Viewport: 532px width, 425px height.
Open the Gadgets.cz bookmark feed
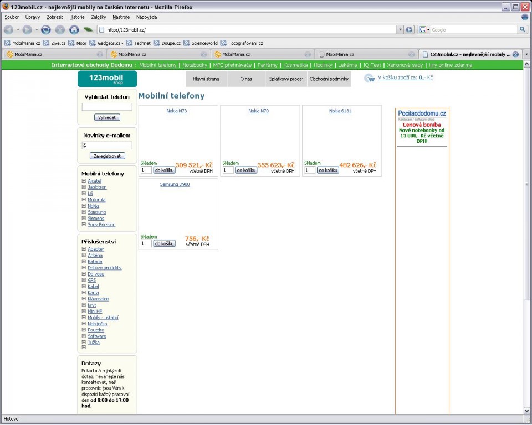(106, 43)
